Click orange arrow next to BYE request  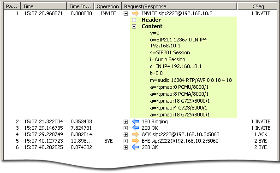pos(135,141)
